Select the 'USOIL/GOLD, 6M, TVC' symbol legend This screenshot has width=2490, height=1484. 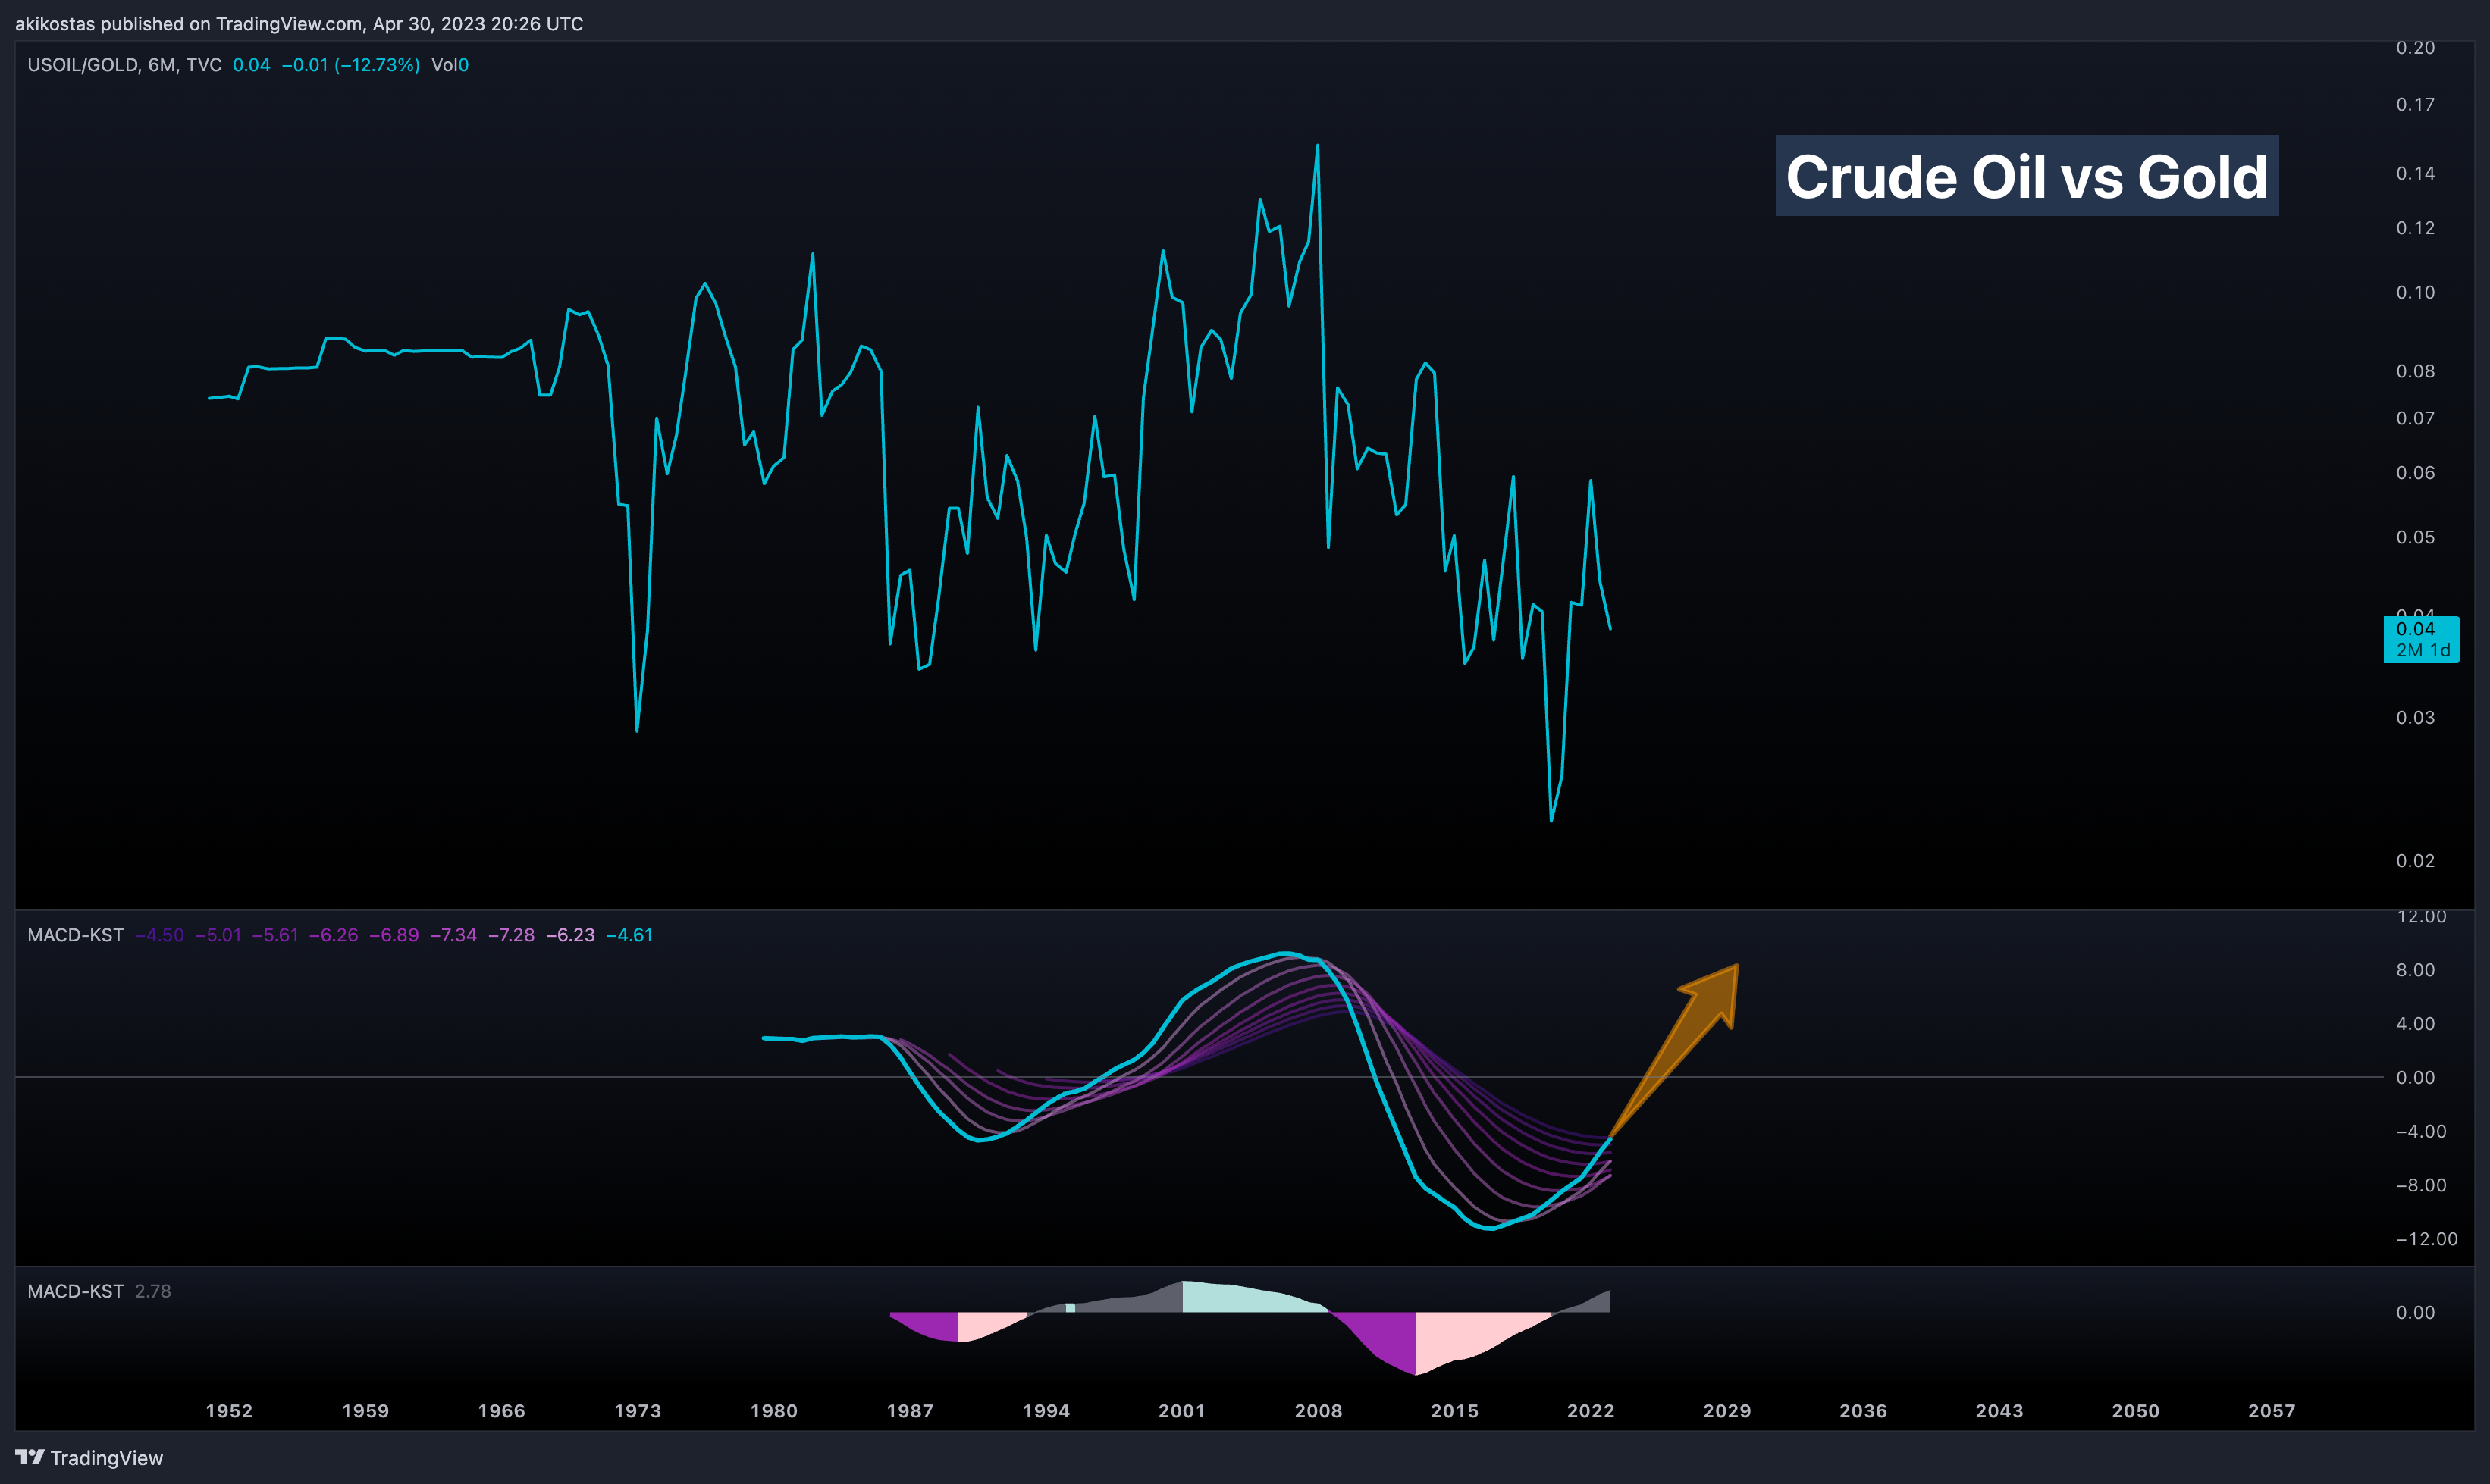point(124,65)
